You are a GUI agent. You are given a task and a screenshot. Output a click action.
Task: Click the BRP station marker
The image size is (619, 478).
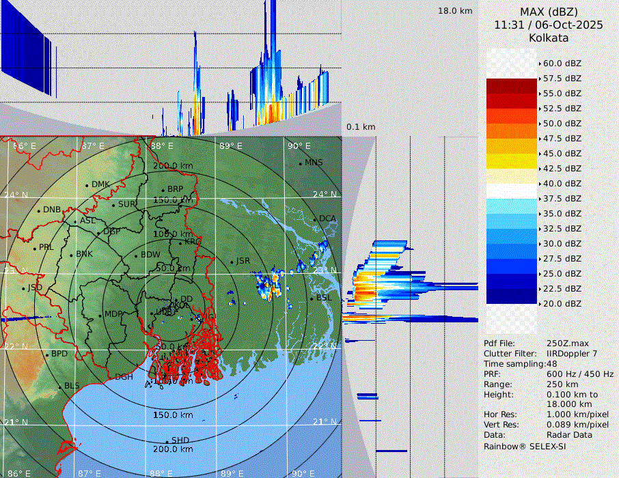click(x=163, y=191)
